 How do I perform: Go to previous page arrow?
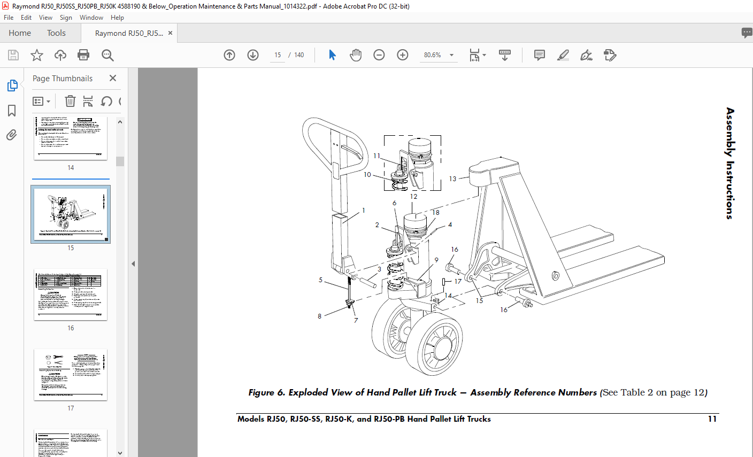[x=229, y=55]
